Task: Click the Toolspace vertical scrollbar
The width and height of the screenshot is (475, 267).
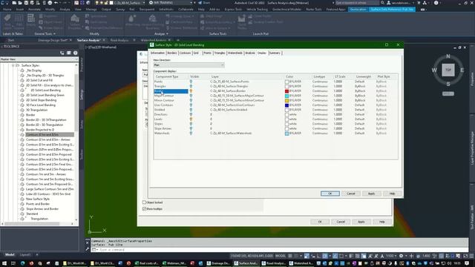Action: 76,142
